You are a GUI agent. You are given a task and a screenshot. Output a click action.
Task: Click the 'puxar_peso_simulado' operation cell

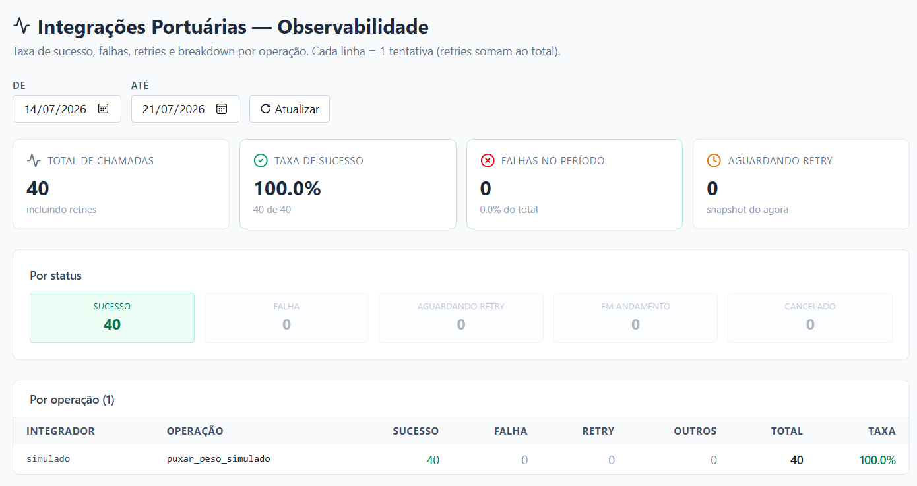(x=218, y=458)
